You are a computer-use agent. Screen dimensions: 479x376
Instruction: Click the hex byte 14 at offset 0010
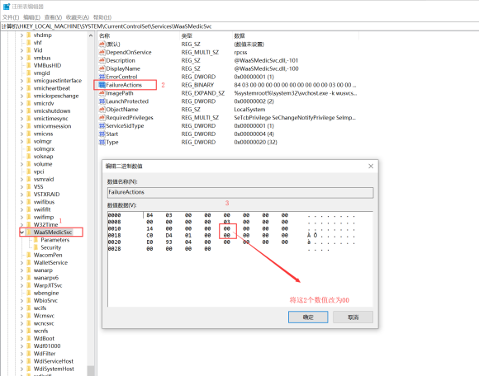(149, 228)
